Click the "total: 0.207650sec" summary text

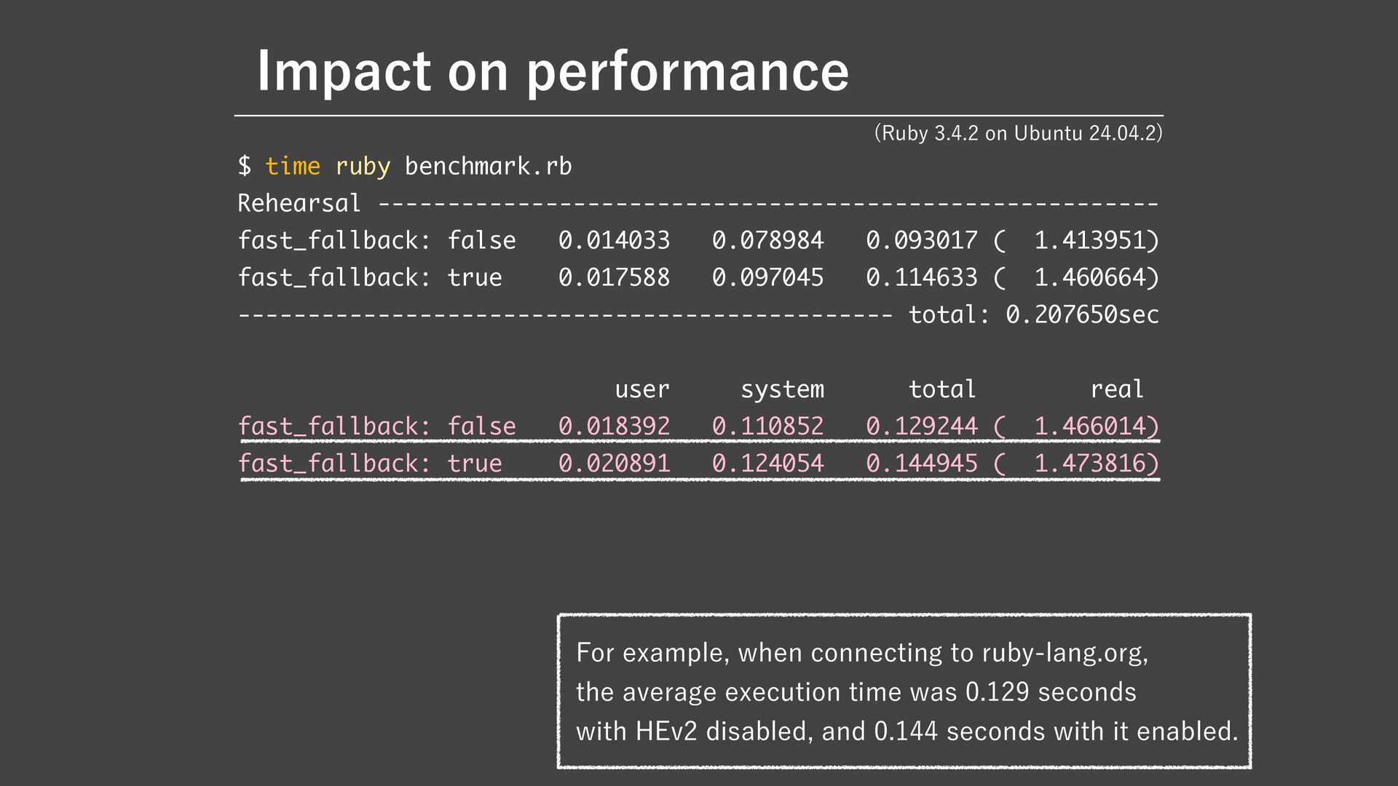coord(1033,314)
